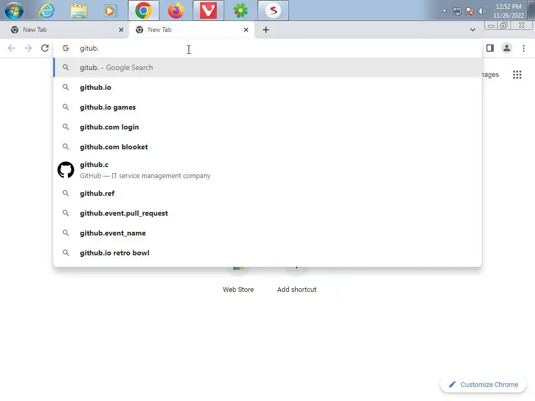Choose the github.io suggestion
This screenshot has width=535, height=401.
click(267, 87)
